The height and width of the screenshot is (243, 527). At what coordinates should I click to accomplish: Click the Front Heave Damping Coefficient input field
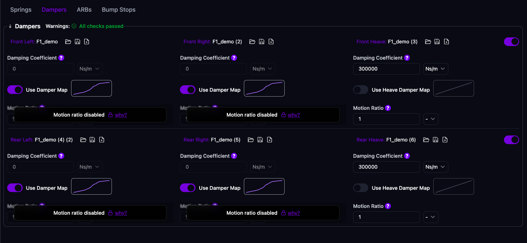(x=386, y=69)
